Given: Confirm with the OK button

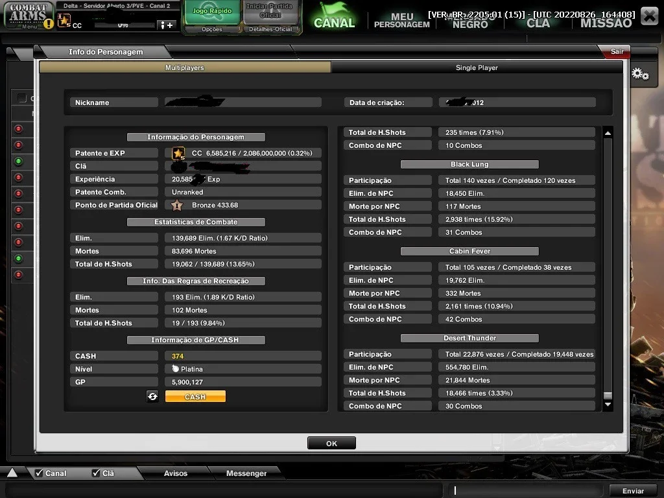Looking at the screenshot, I should pos(331,444).
